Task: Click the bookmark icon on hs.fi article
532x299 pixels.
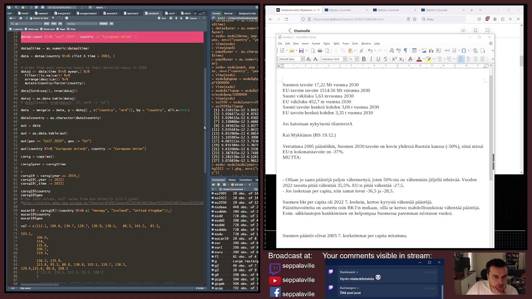Action: tap(475, 31)
